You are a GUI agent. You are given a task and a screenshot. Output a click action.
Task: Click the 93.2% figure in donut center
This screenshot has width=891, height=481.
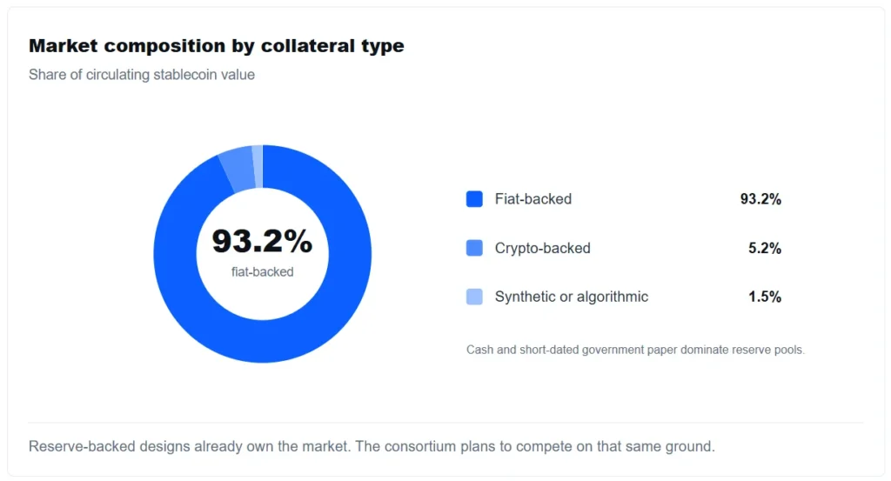point(262,241)
